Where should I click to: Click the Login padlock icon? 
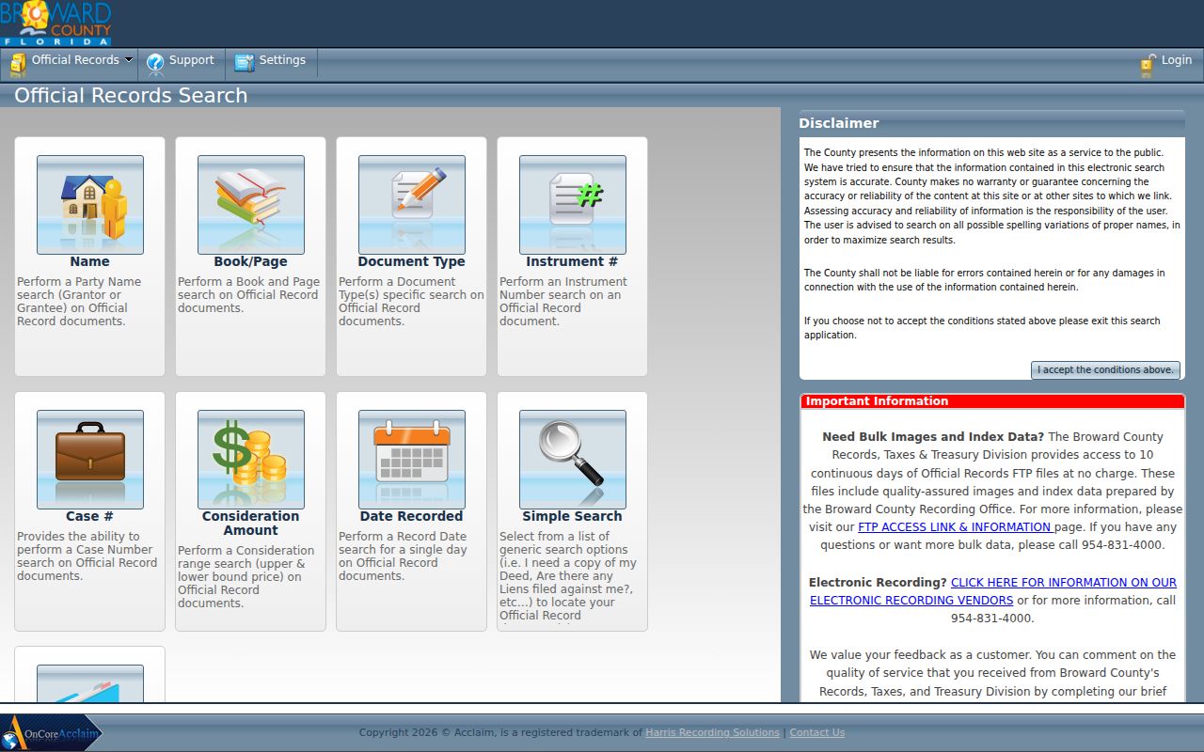click(1148, 65)
